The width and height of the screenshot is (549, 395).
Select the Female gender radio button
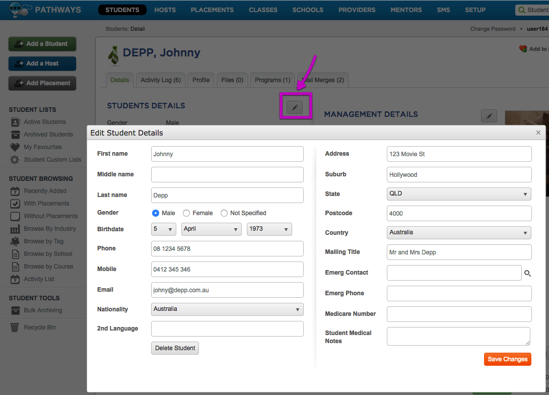(x=186, y=213)
